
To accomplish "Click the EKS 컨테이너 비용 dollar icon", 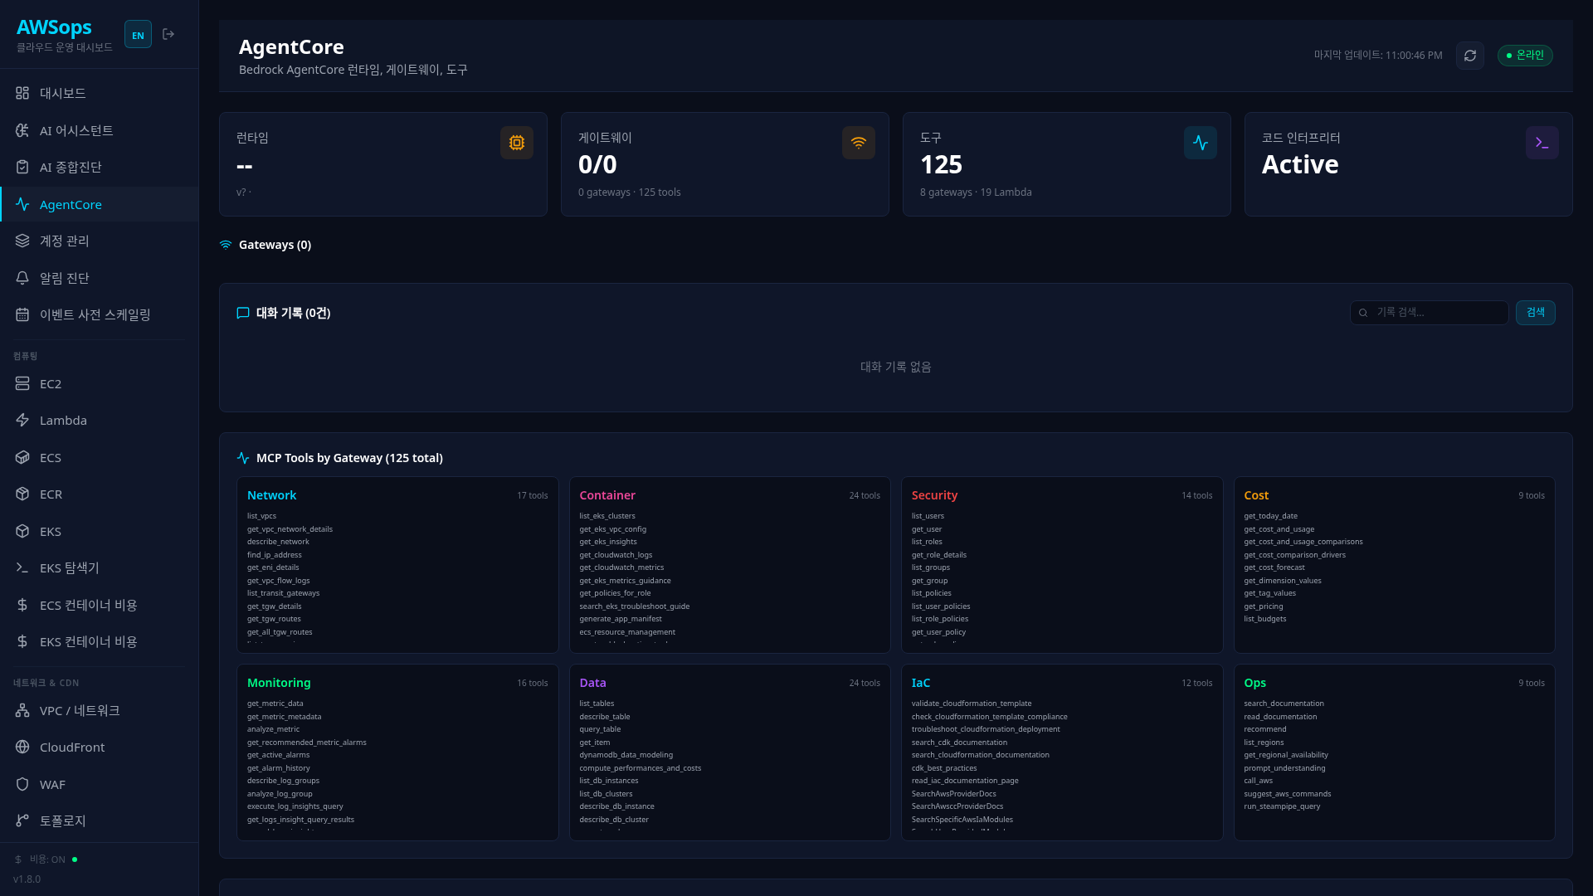I will point(22,641).
